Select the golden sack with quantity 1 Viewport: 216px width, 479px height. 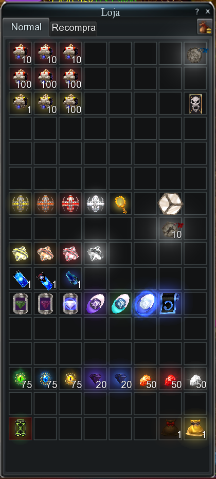[x=195, y=429]
